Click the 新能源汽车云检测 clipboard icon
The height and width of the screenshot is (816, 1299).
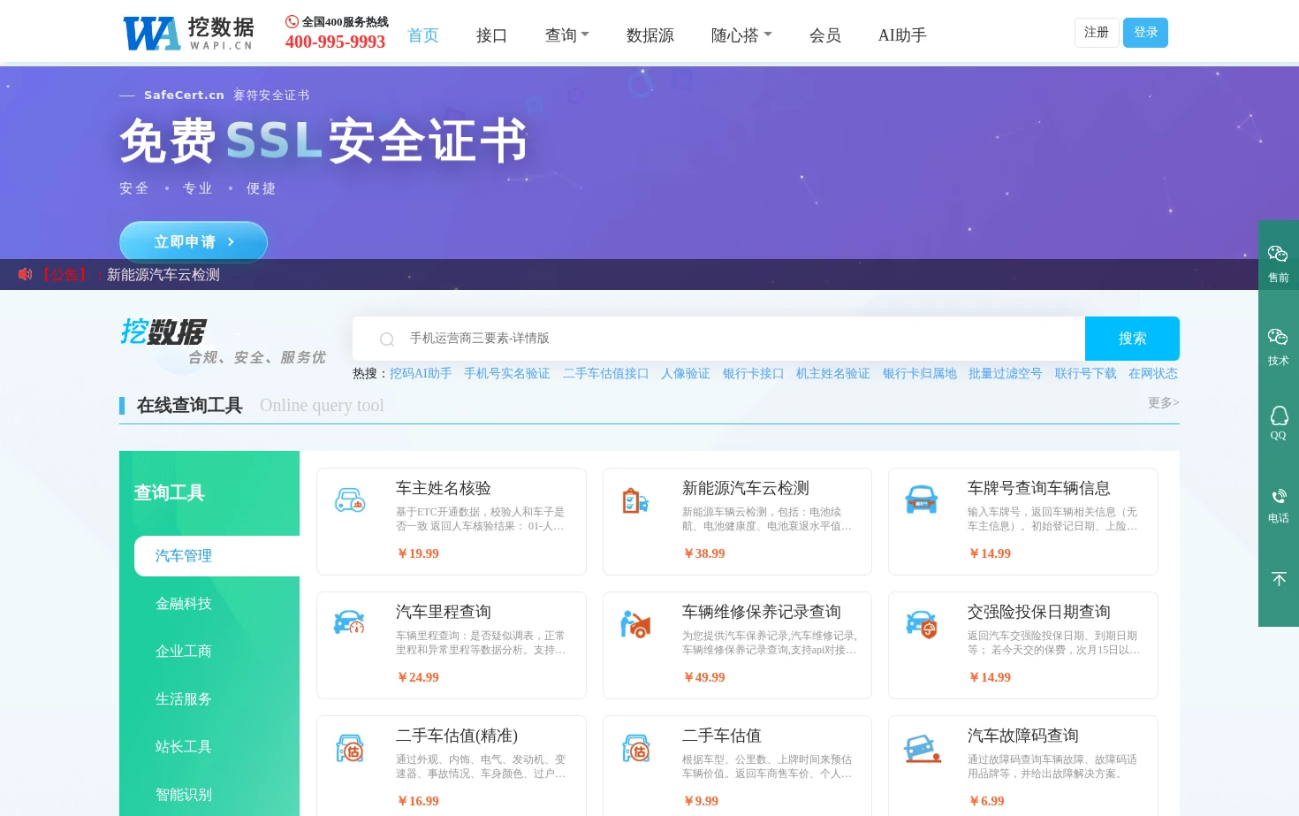pos(635,501)
